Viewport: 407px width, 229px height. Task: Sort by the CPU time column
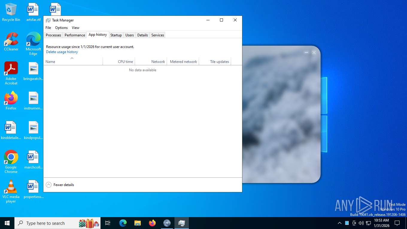[119, 61]
